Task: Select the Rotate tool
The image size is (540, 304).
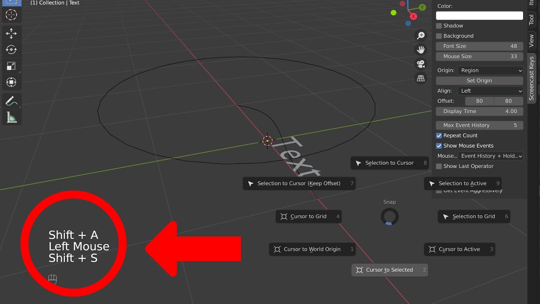Action: [x=11, y=49]
